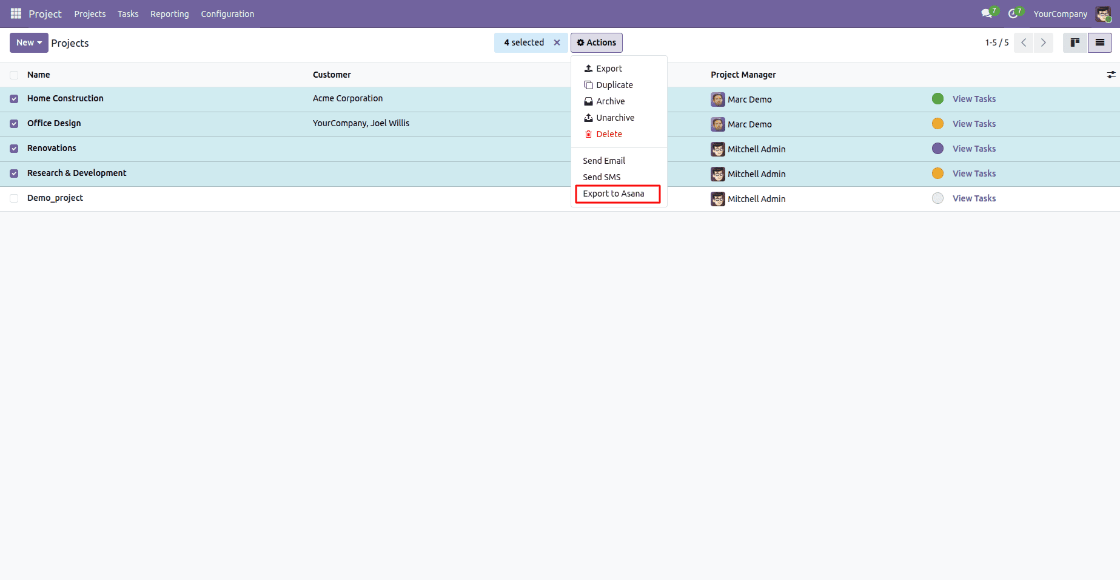Click the Project app title
Screen dimensions: 1120x580
point(45,14)
